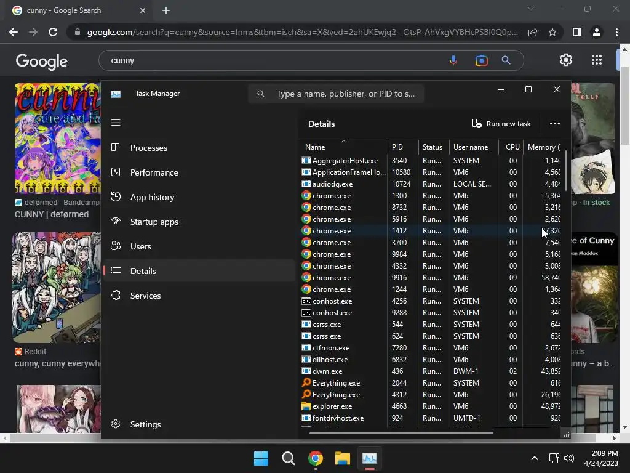Sort processes by PID column
Screen dimensions: 630x473
pos(402,147)
